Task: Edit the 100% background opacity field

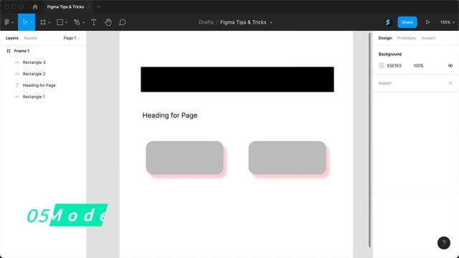Action: click(418, 65)
